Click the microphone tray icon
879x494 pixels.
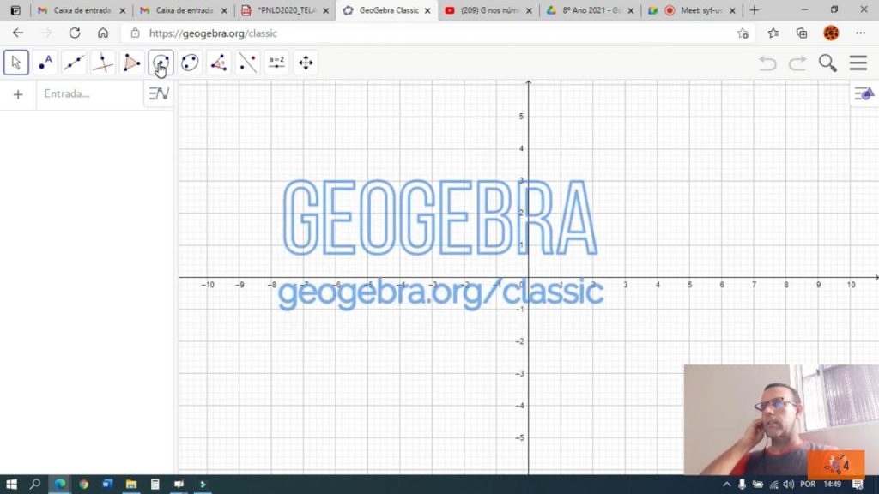(x=742, y=485)
